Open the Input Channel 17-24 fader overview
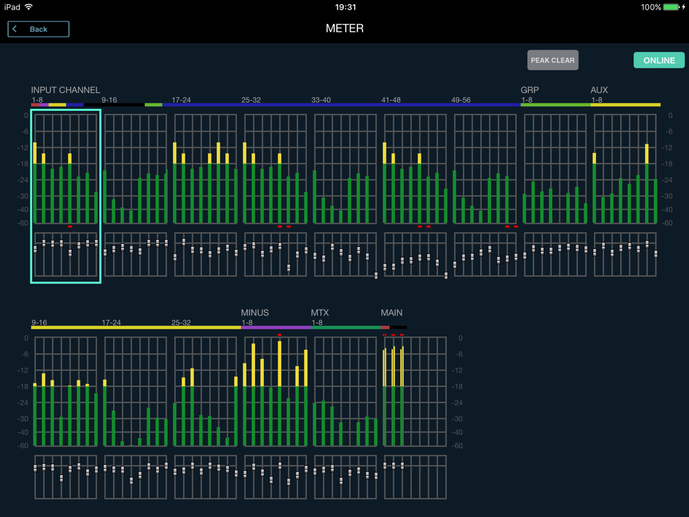The width and height of the screenshot is (689, 517). tap(205, 254)
